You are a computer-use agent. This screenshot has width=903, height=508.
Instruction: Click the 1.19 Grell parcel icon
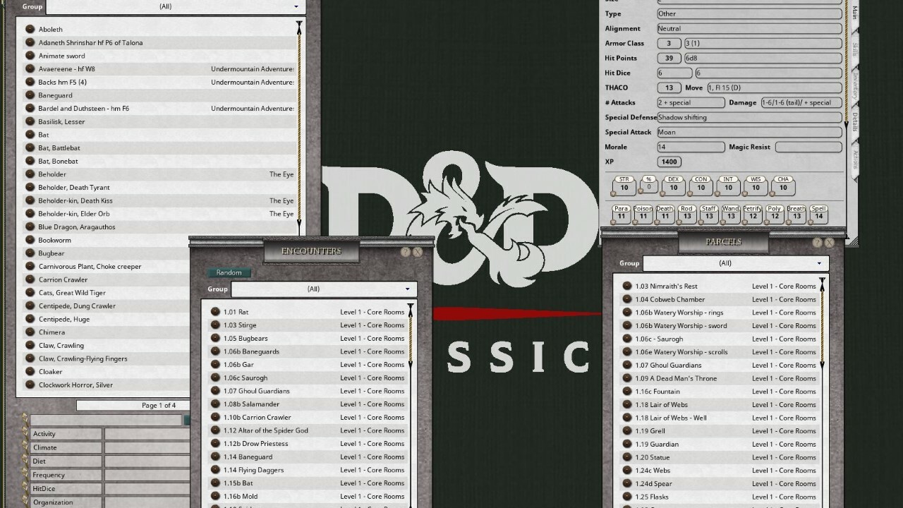(627, 430)
